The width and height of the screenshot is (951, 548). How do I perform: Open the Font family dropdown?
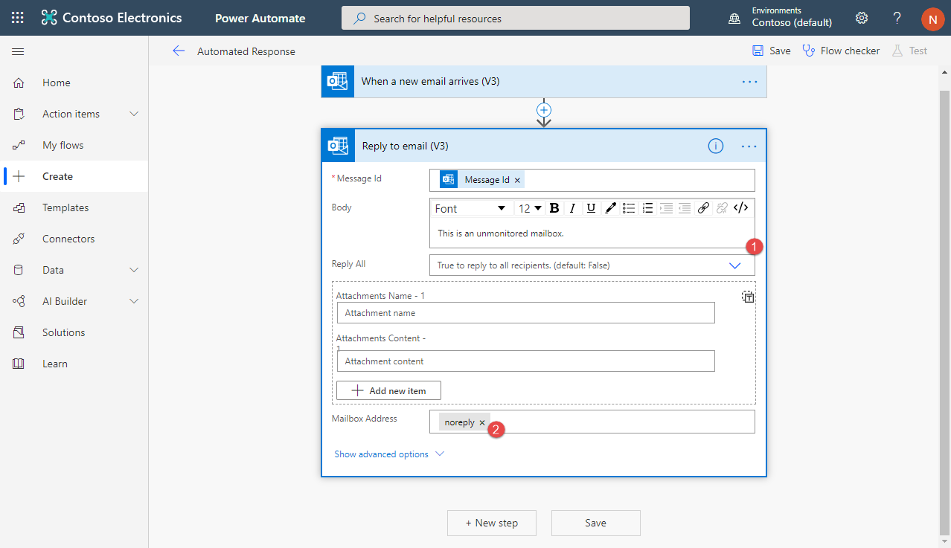[x=470, y=208]
